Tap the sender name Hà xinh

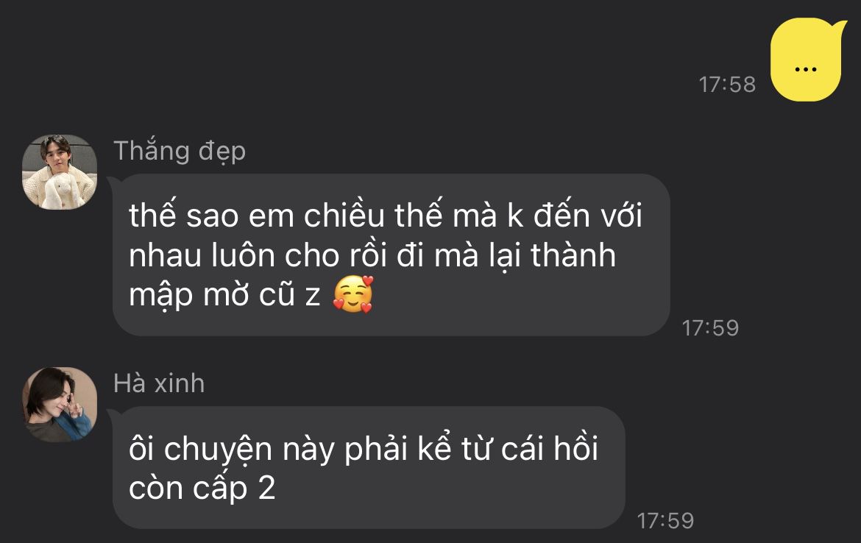point(159,383)
